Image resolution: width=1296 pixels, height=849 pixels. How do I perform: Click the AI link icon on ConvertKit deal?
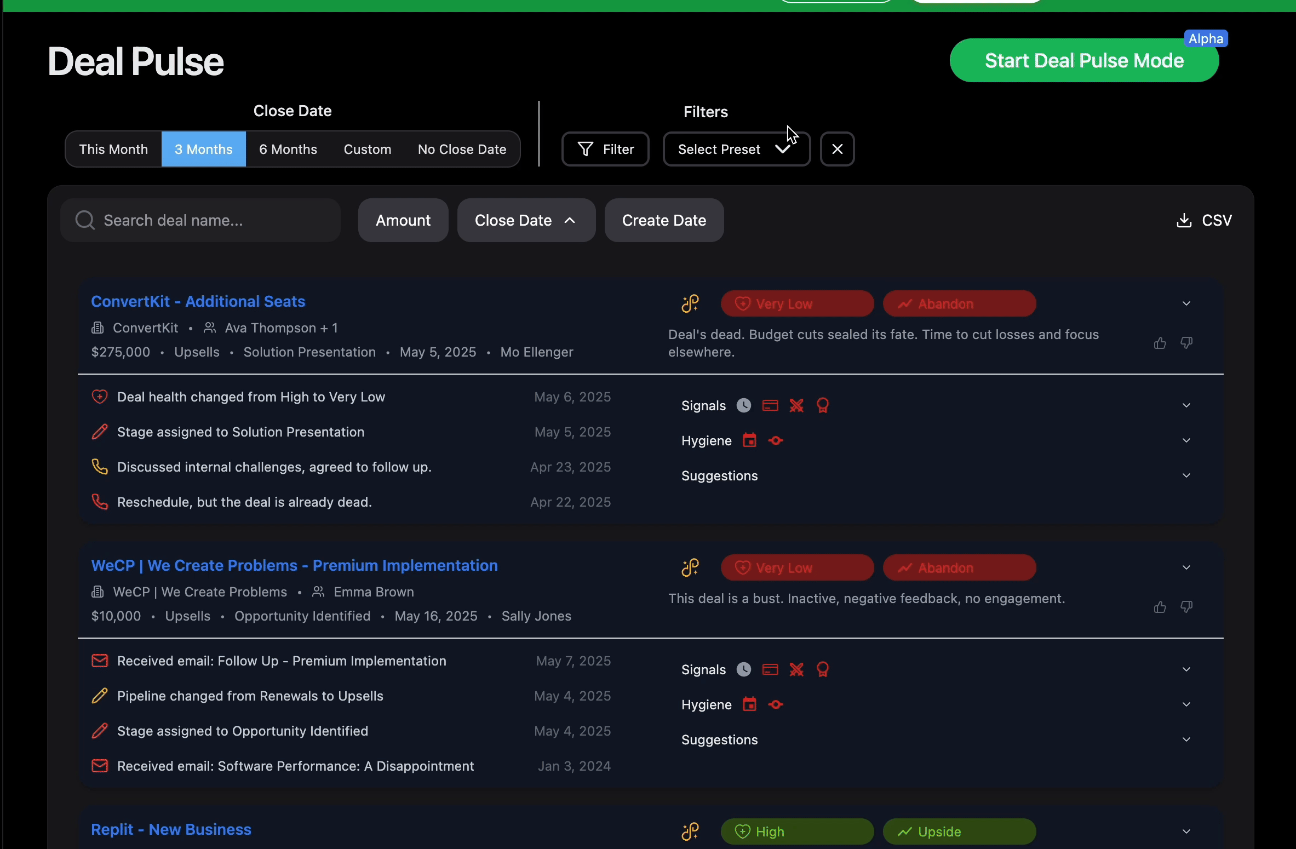point(690,303)
